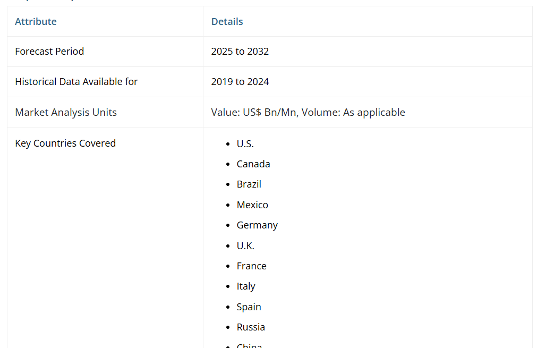Select the Key Countries Covered label

(65, 143)
